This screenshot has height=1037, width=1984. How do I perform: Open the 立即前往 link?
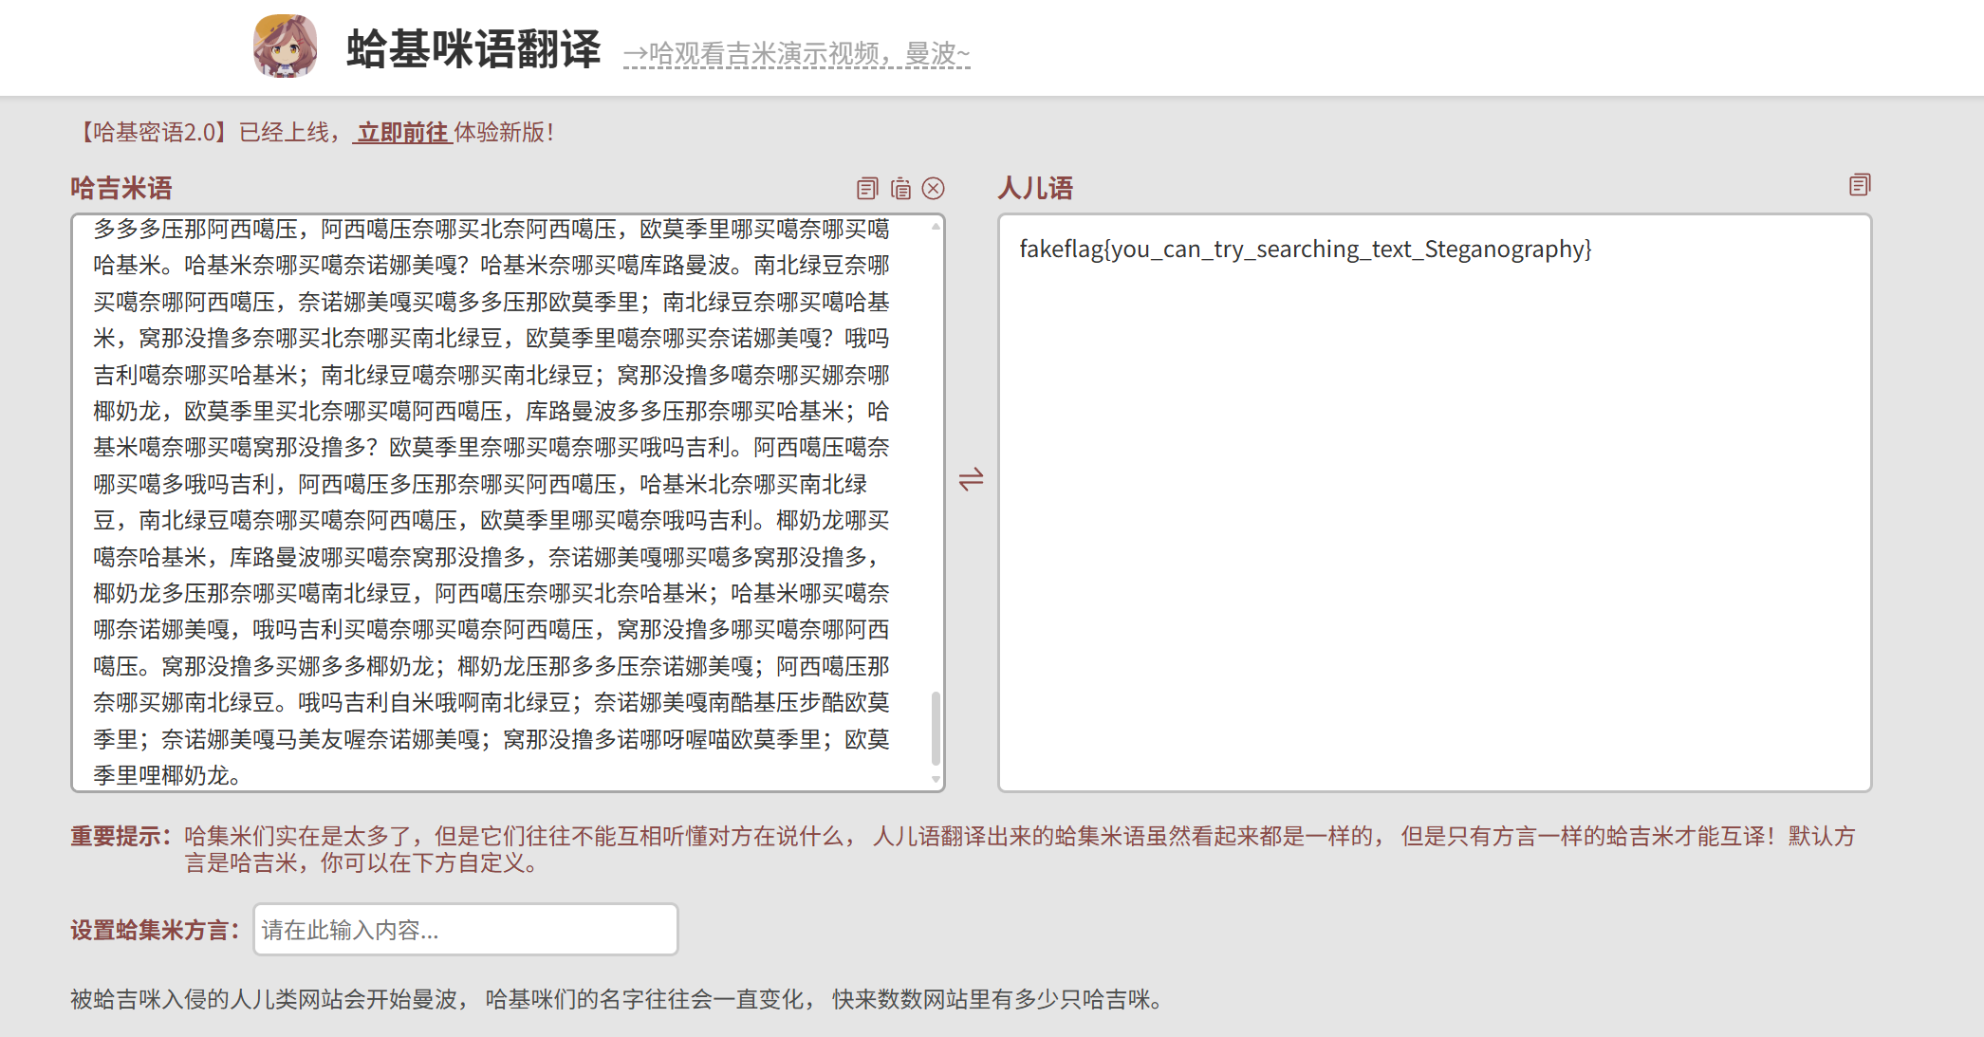(402, 132)
